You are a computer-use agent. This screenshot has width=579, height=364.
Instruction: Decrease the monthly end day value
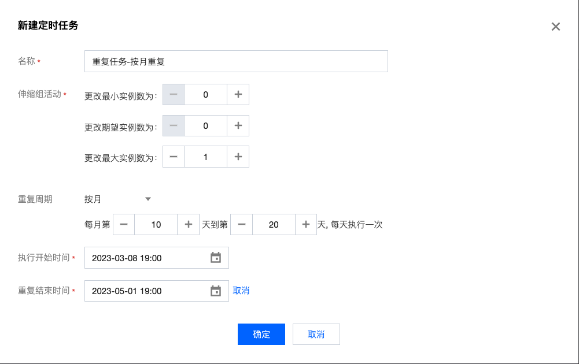241,225
